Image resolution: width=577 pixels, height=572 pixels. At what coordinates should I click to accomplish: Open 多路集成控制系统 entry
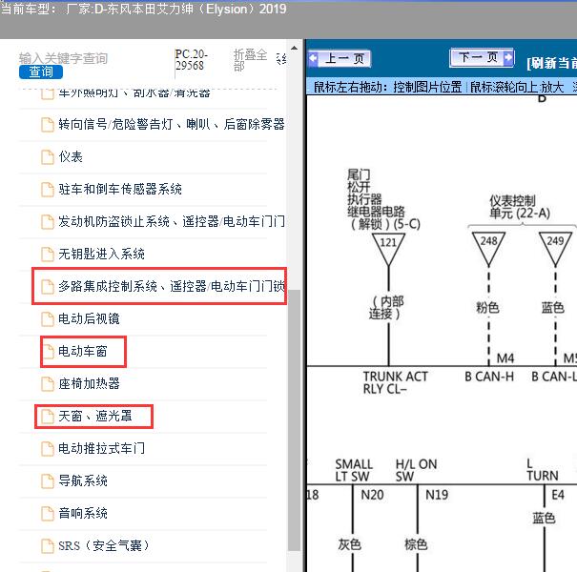pos(171,286)
